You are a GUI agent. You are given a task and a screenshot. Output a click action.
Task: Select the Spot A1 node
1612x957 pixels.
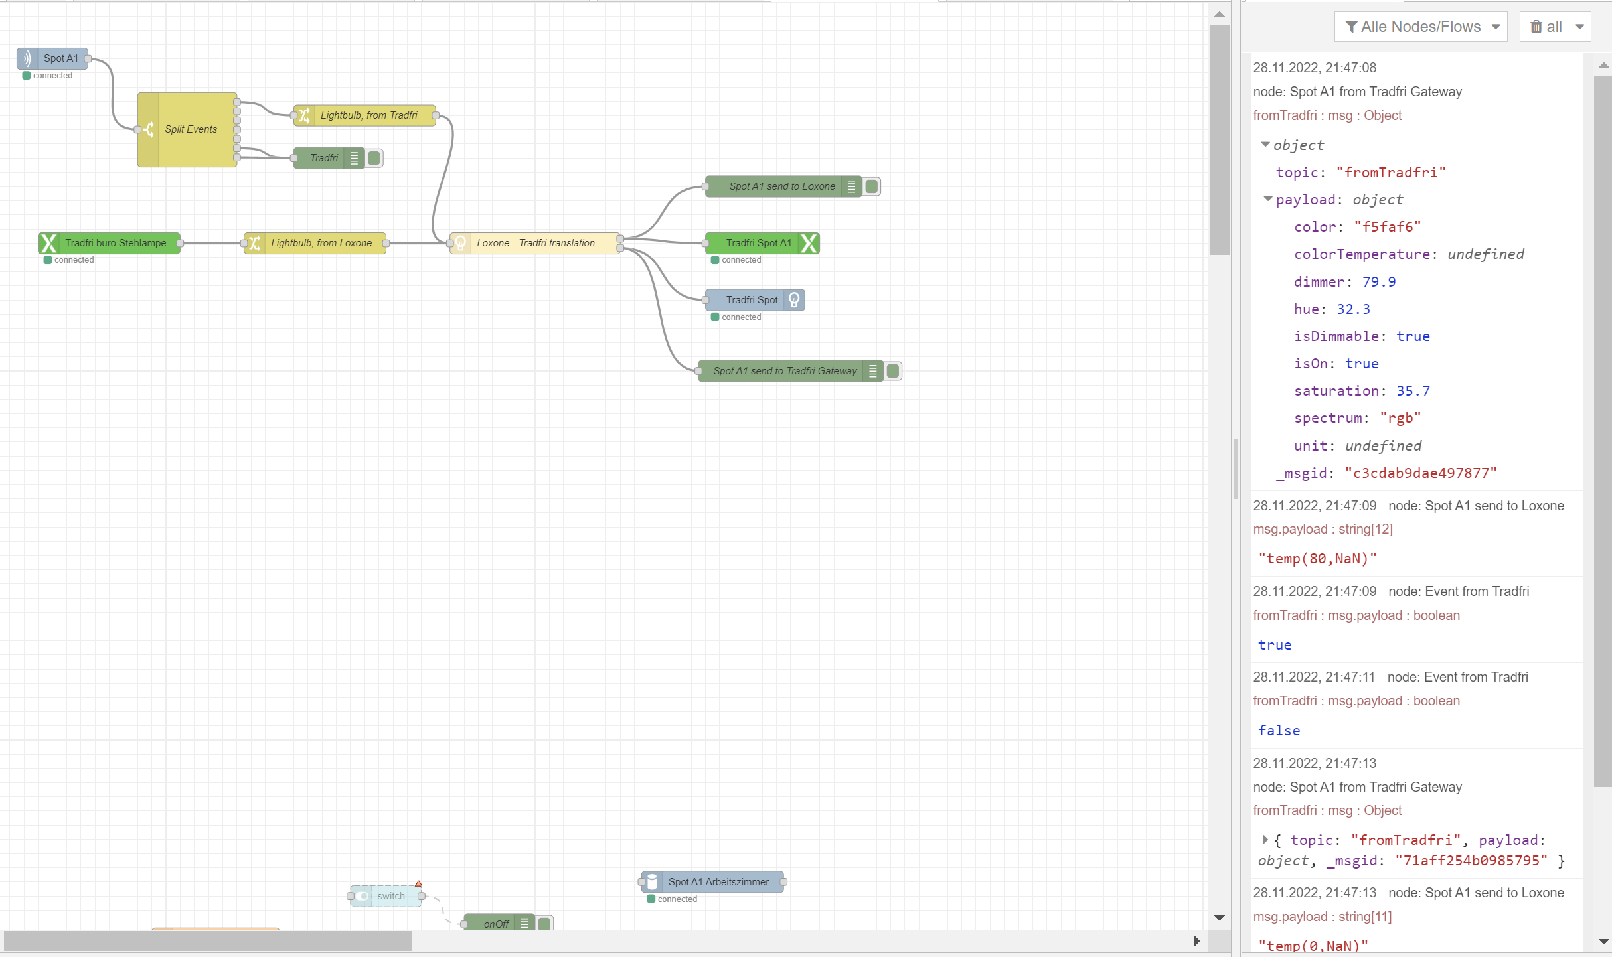(x=53, y=58)
